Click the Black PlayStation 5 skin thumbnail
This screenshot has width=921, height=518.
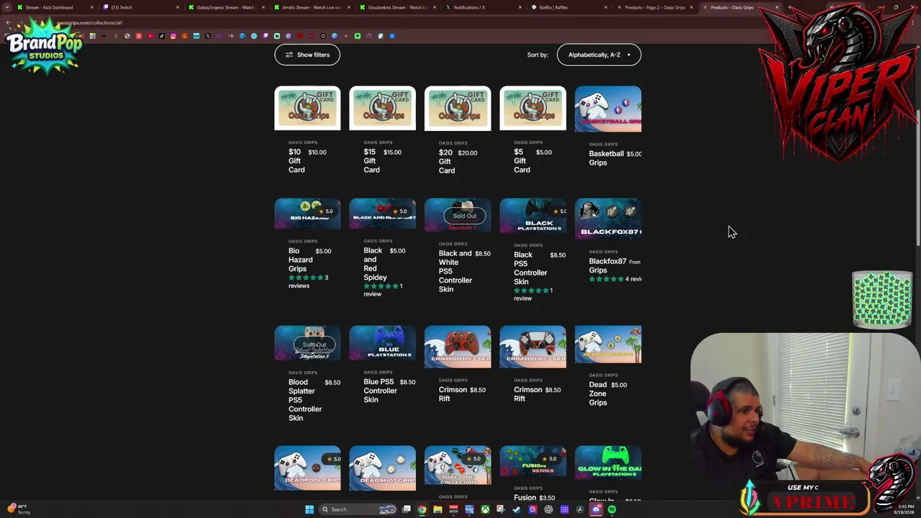[532, 216]
